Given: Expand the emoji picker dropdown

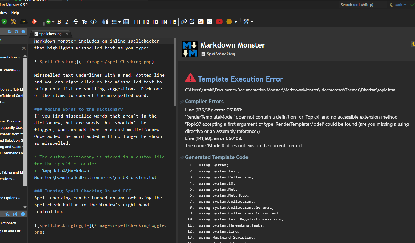Looking at the screenshot, I should 235,22.
